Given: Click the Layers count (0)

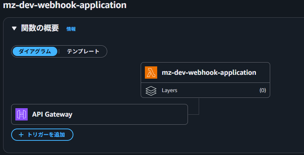Looking at the screenshot, I should tap(263, 91).
